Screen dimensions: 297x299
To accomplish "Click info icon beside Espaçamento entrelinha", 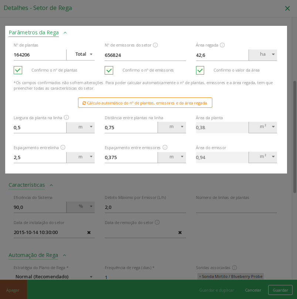I will (63, 147).
